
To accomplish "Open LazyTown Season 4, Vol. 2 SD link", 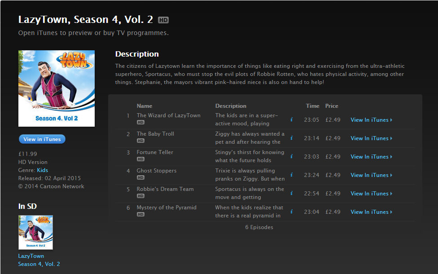I will [39, 260].
